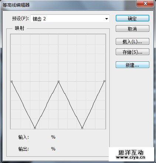Screen dimensions: 156x163
Task: Open the 预设 preset dropdown showing 锯齿 2
Action: pos(70,18)
